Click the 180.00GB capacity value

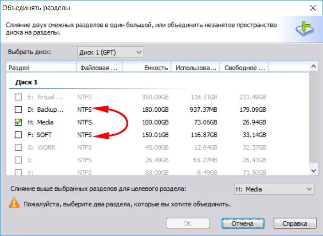[155, 110]
